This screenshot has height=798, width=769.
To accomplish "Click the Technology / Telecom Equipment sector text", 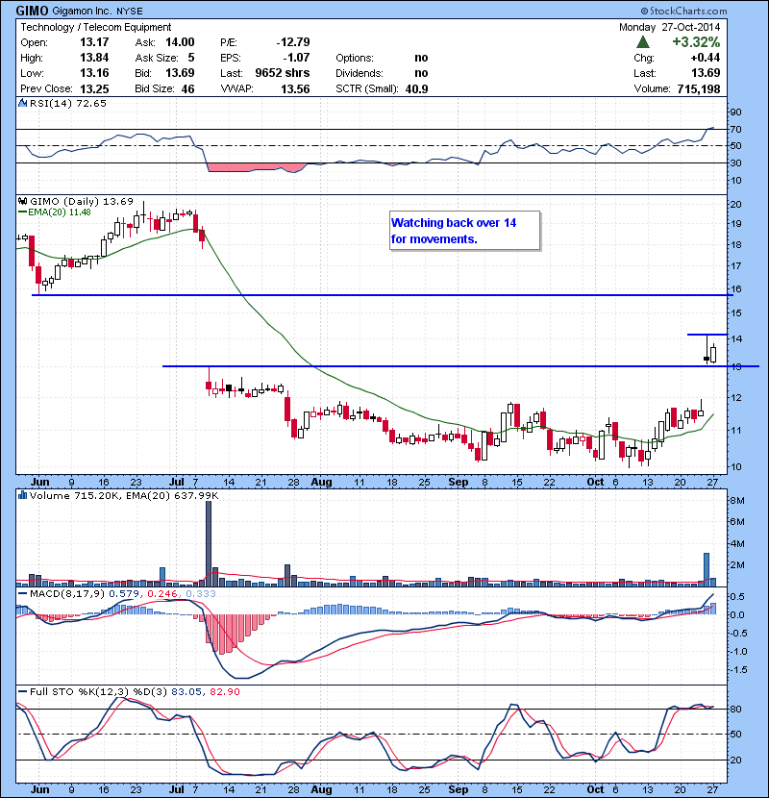I will tap(96, 27).
